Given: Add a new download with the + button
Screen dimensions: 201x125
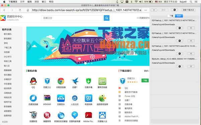Looking at the screenshot, I should point(154,10).
